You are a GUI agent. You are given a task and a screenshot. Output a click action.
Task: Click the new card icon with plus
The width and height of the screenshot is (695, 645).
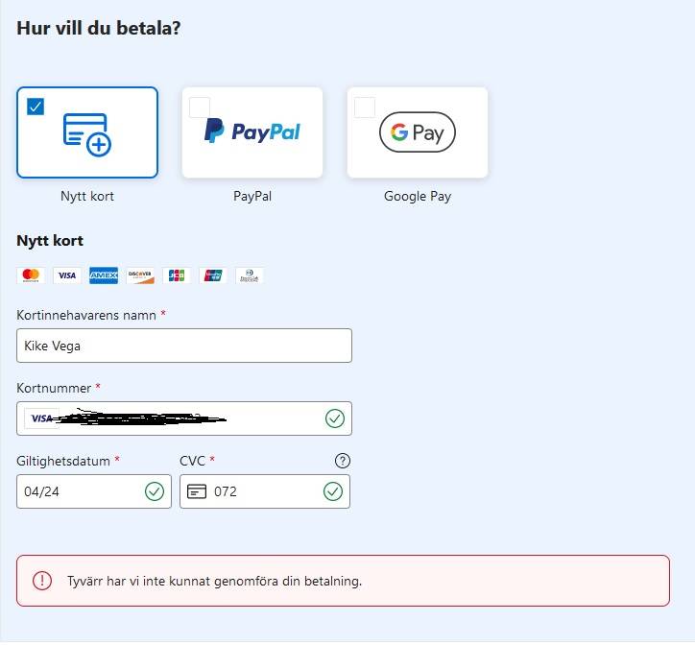point(87,134)
